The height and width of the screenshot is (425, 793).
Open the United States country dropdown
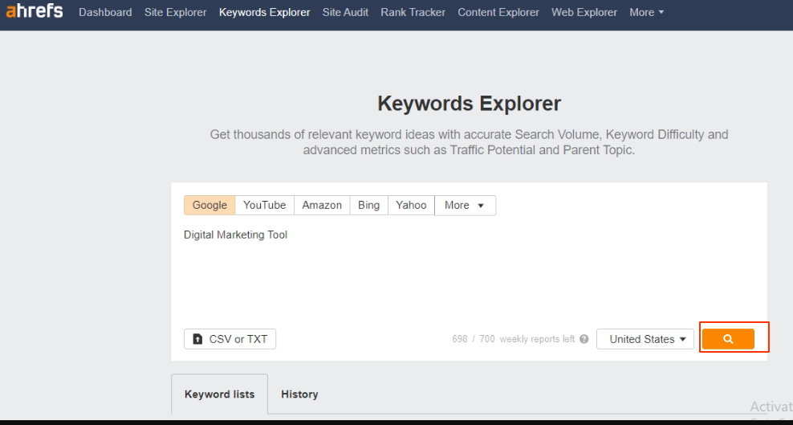click(x=645, y=339)
